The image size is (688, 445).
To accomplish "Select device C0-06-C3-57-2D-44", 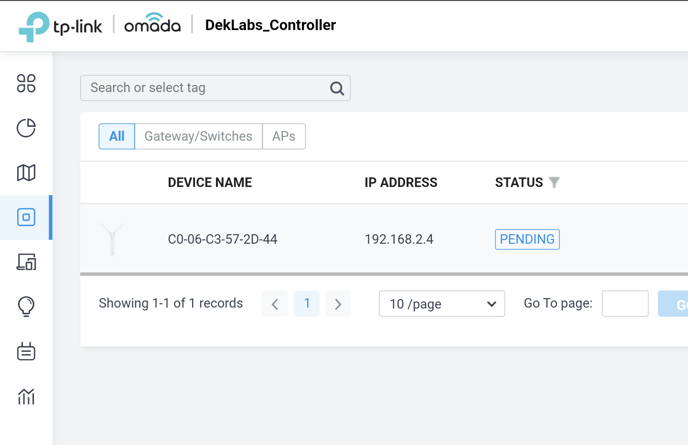I will [x=223, y=239].
